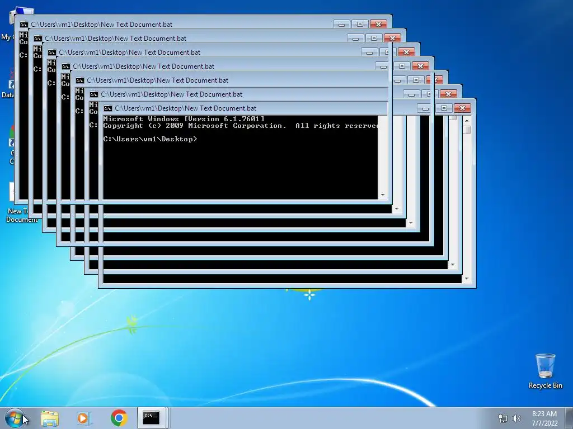Click the title-bar cmd icon of the sixth cascaded window
573x429 pixels.
pos(94,94)
